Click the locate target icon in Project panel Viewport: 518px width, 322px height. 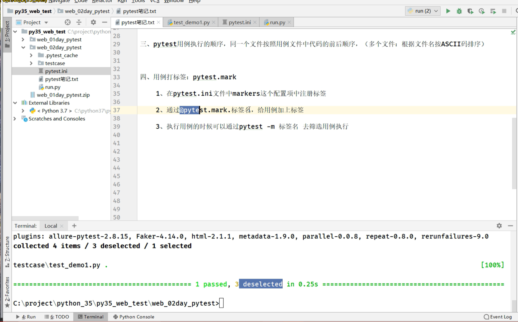[68, 22]
